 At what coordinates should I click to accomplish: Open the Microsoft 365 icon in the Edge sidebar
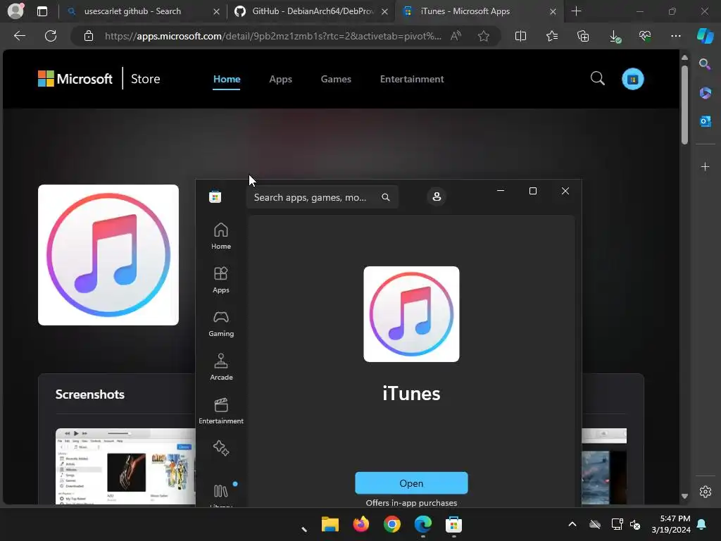(705, 92)
